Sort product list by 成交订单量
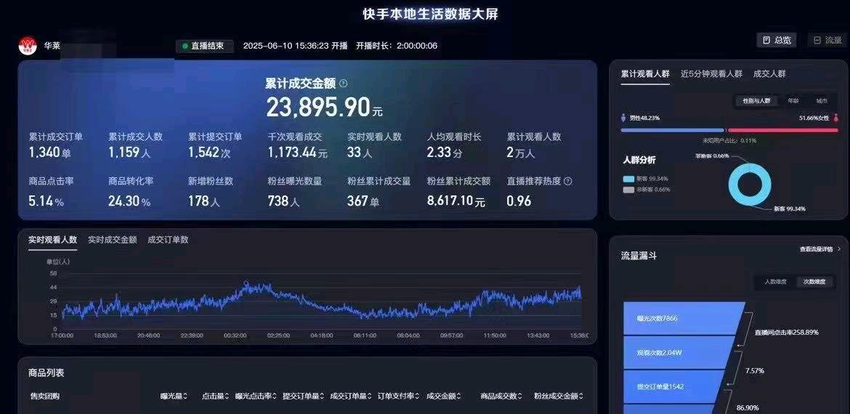This screenshot has height=414, width=850. (351, 396)
